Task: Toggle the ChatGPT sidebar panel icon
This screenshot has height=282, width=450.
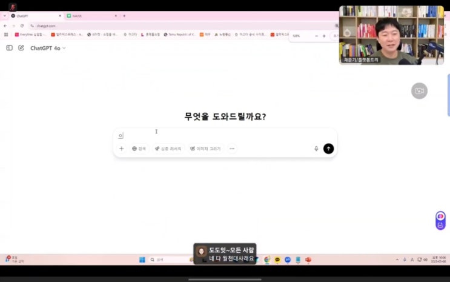Action: pos(9,48)
